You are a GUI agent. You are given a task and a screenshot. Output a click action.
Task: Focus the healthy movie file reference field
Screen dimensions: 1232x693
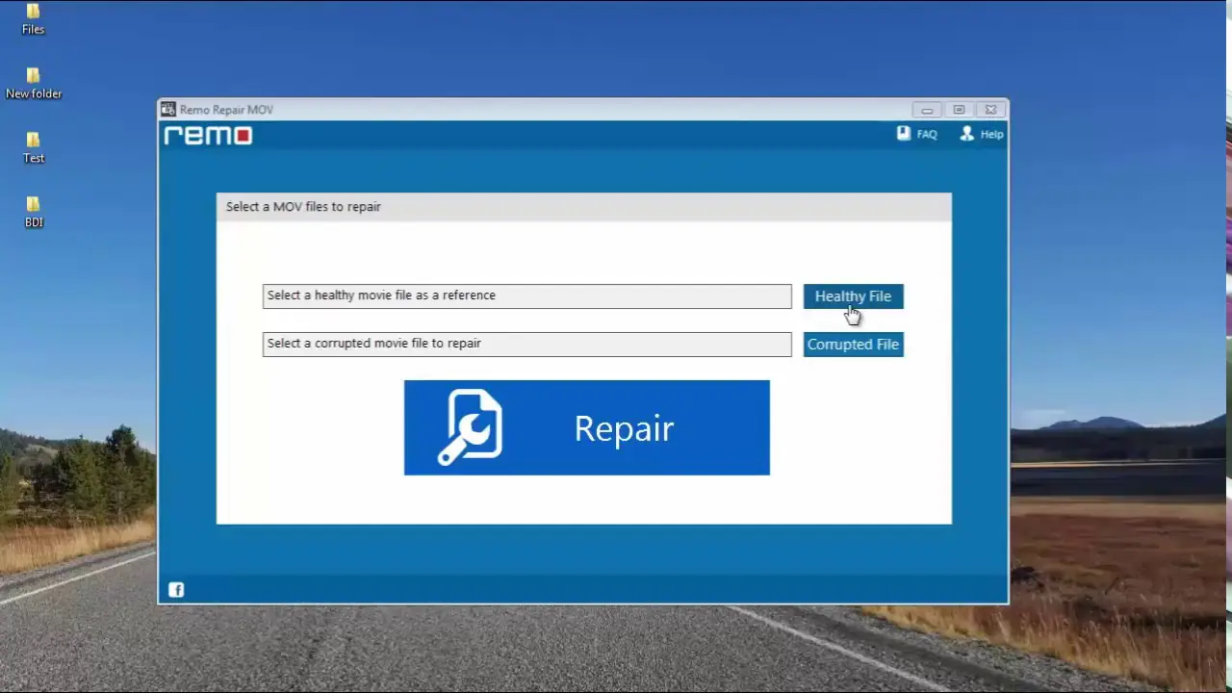coord(527,296)
